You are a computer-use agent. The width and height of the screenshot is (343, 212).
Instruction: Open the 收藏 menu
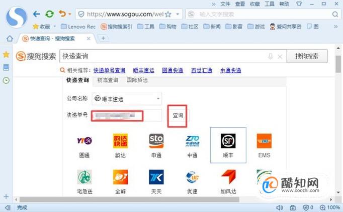coord(255,4)
